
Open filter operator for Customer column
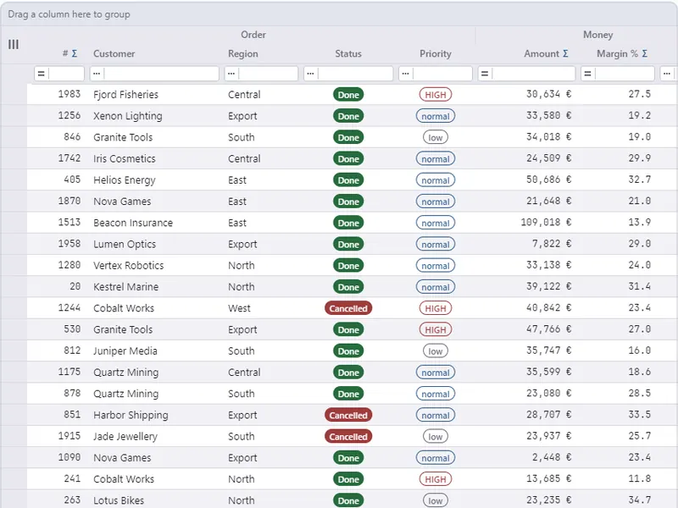[97, 74]
